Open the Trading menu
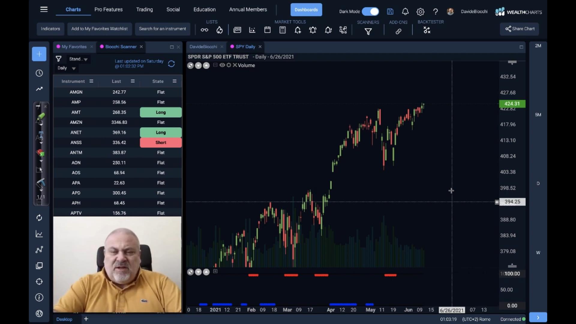The width and height of the screenshot is (576, 324). [x=144, y=9]
